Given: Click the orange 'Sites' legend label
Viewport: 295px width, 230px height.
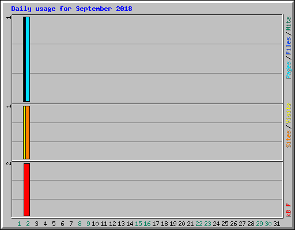Looking at the screenshot, I should pos(289,139).
